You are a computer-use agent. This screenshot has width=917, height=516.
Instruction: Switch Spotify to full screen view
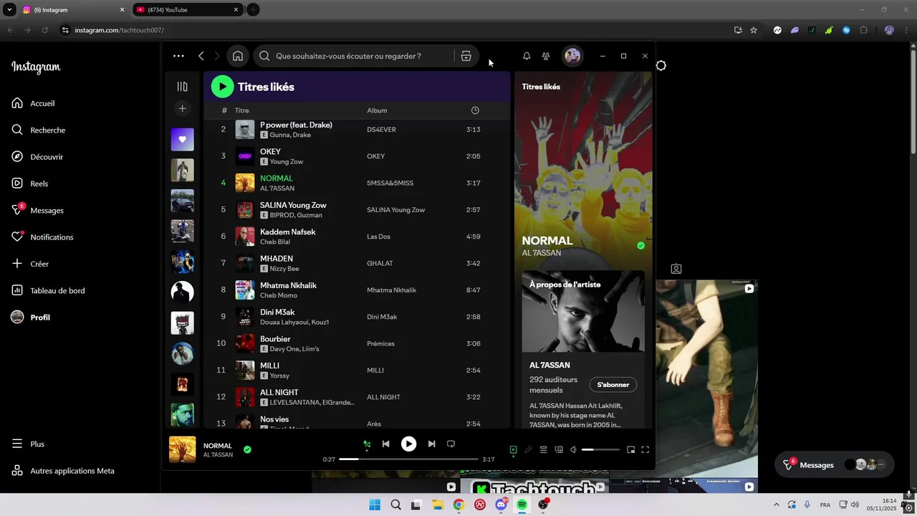pyautogui.click(x=645, y=450)
